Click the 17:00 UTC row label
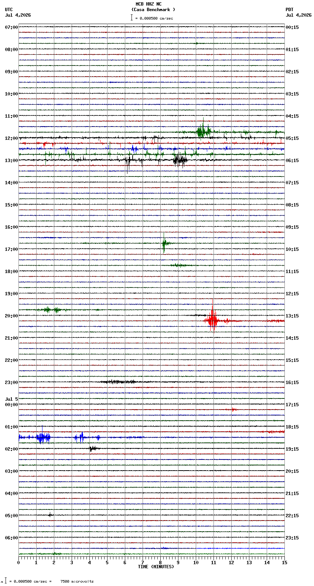The width and height of the screenshot is (314, 586). pos(11,249)
